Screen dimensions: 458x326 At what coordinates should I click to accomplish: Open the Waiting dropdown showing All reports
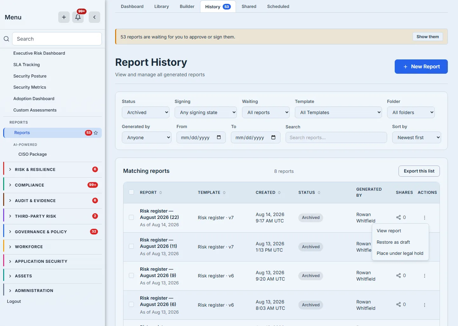[266, 112]
